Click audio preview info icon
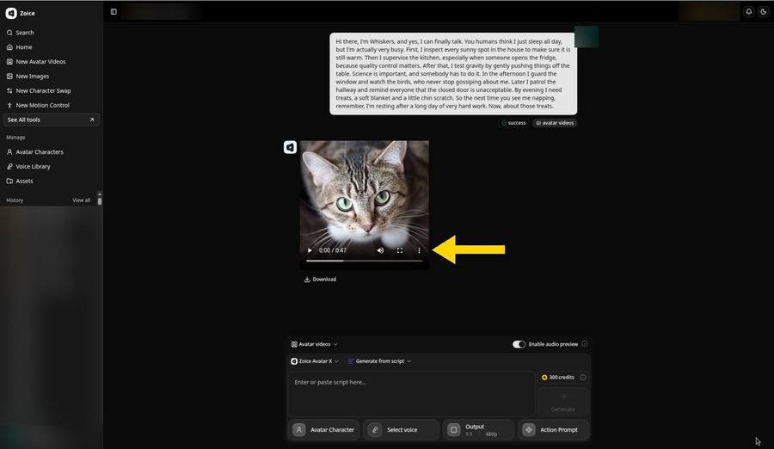 585,344
